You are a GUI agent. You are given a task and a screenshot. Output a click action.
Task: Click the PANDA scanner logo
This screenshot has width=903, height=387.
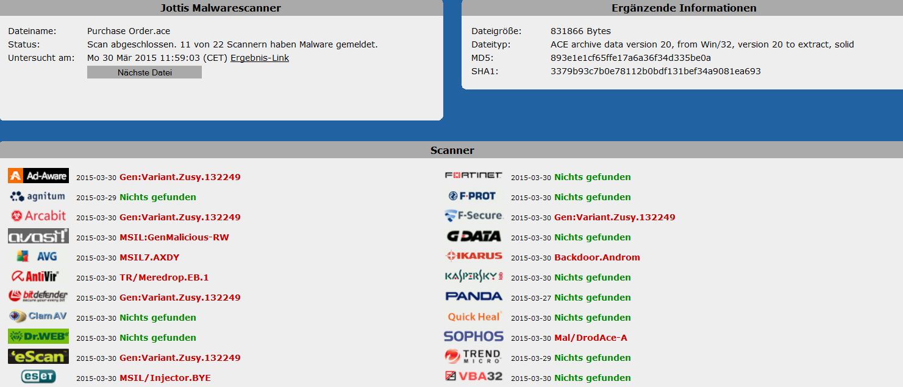pos(474,296)
